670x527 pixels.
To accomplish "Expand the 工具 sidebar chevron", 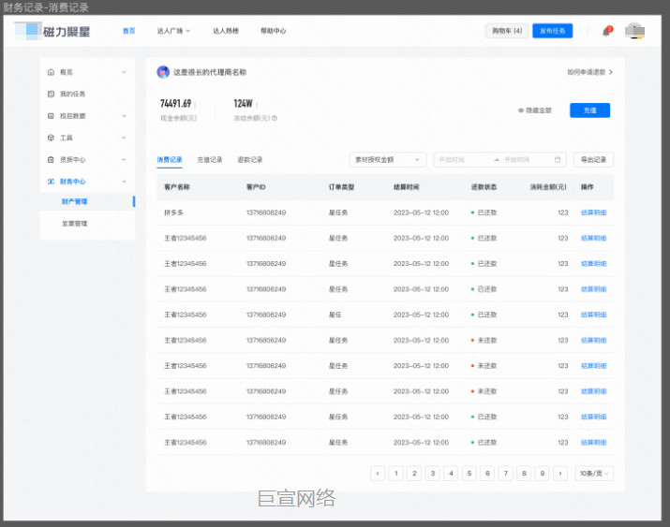I will [124, 138].
